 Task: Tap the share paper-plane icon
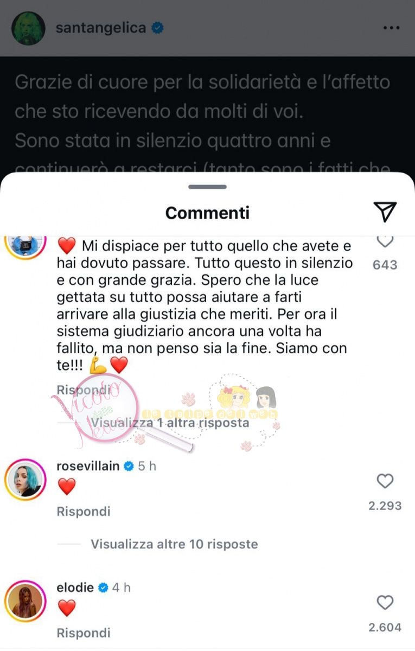coord(385,212)
